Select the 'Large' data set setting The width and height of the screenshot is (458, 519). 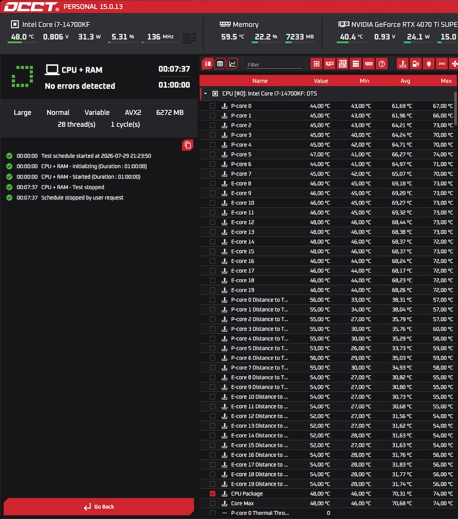pos(22,113)
